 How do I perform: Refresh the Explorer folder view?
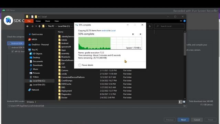click(x=150, y=26)
